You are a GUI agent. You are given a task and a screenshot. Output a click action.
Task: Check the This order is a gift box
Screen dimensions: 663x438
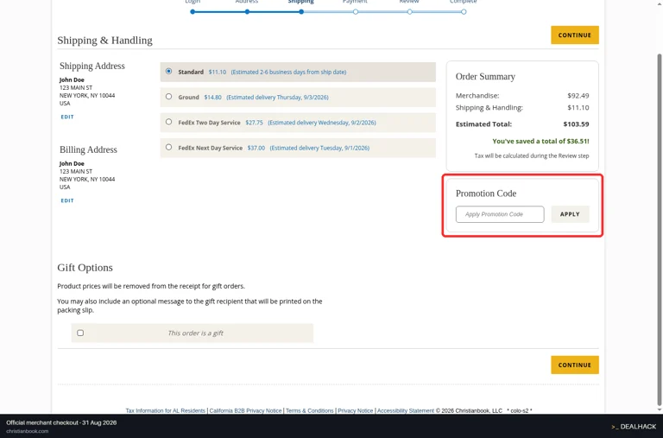point(80,333)
